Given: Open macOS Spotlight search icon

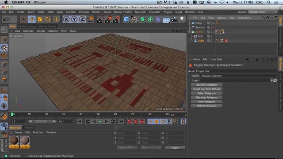Looking at the screenshot, I should coord(269,2).
